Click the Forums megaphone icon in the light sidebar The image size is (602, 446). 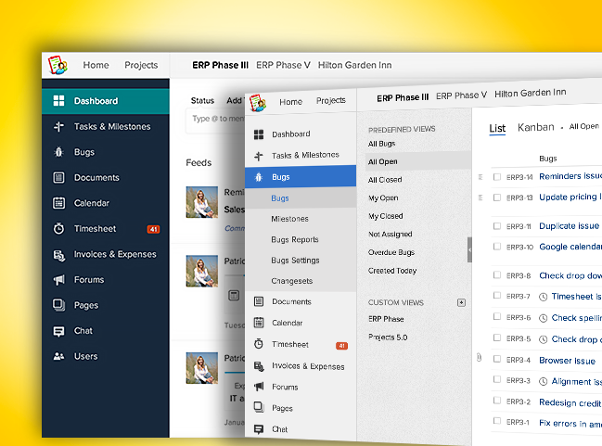(259, 387)
